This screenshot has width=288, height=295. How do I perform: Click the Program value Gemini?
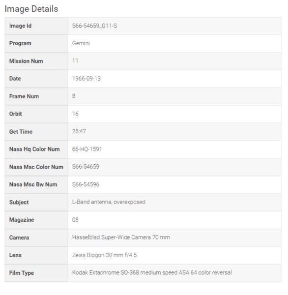coord(81,43)
